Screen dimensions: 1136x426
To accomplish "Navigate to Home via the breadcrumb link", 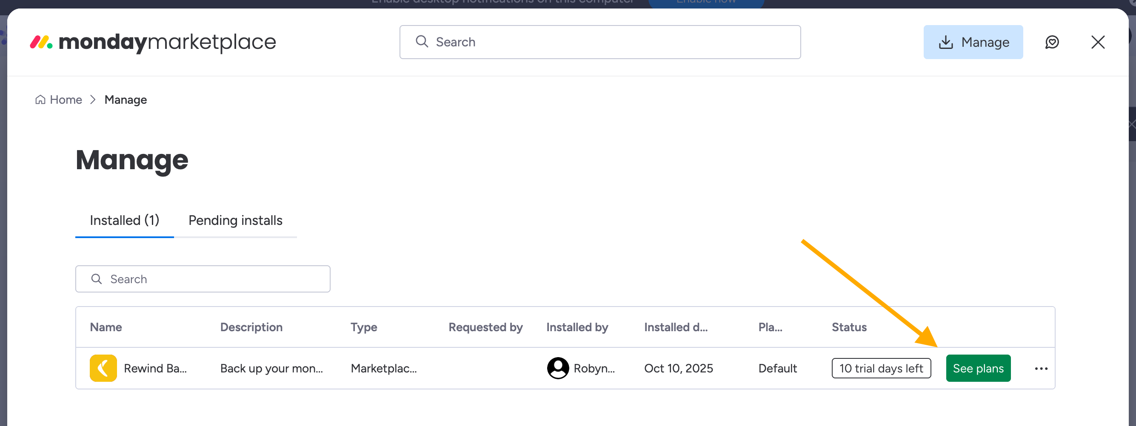I will 65,99.
